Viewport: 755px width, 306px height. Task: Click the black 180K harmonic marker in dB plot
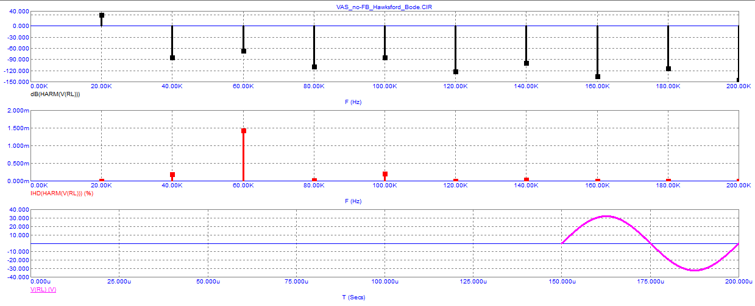668,69
